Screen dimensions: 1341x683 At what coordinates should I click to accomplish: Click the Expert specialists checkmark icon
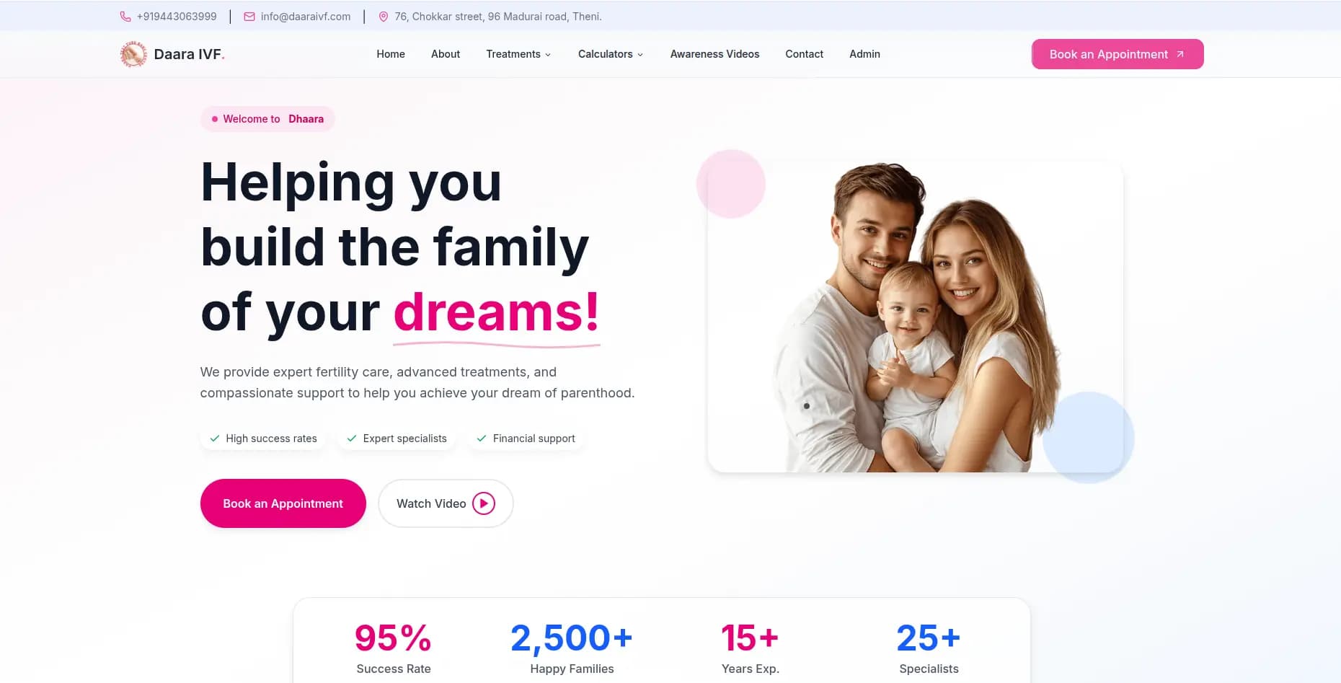tap(352, 439)
